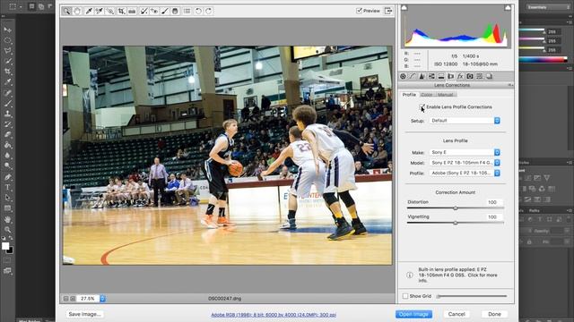Open the Snapshots panel icon
The image size is (574, 322).
(x=489, y=76)
